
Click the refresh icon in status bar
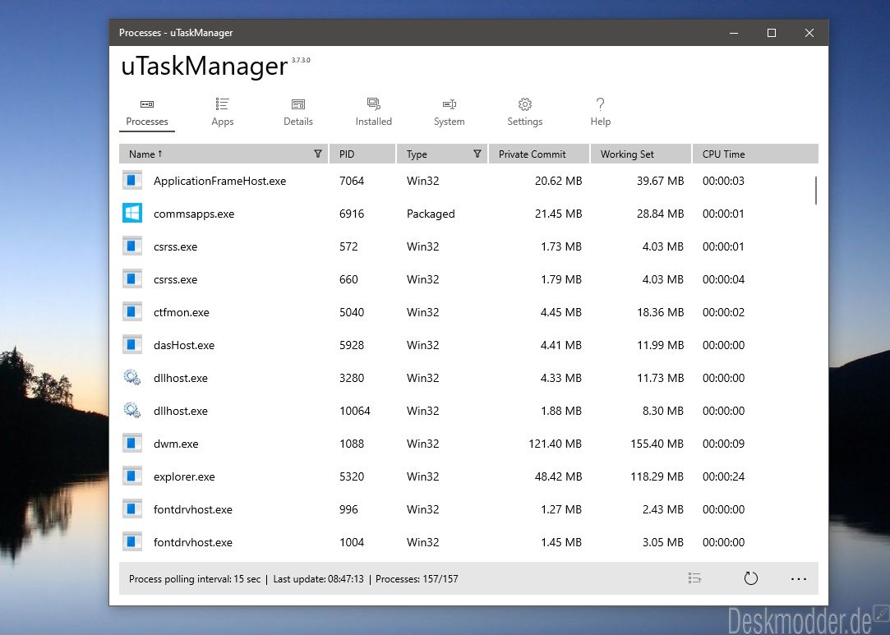[751, 578]
